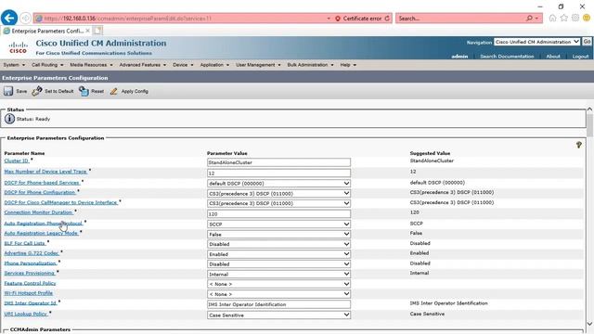594x334 pixels.
Task: Open the Media Resources menu
Action: click(91, 65)
